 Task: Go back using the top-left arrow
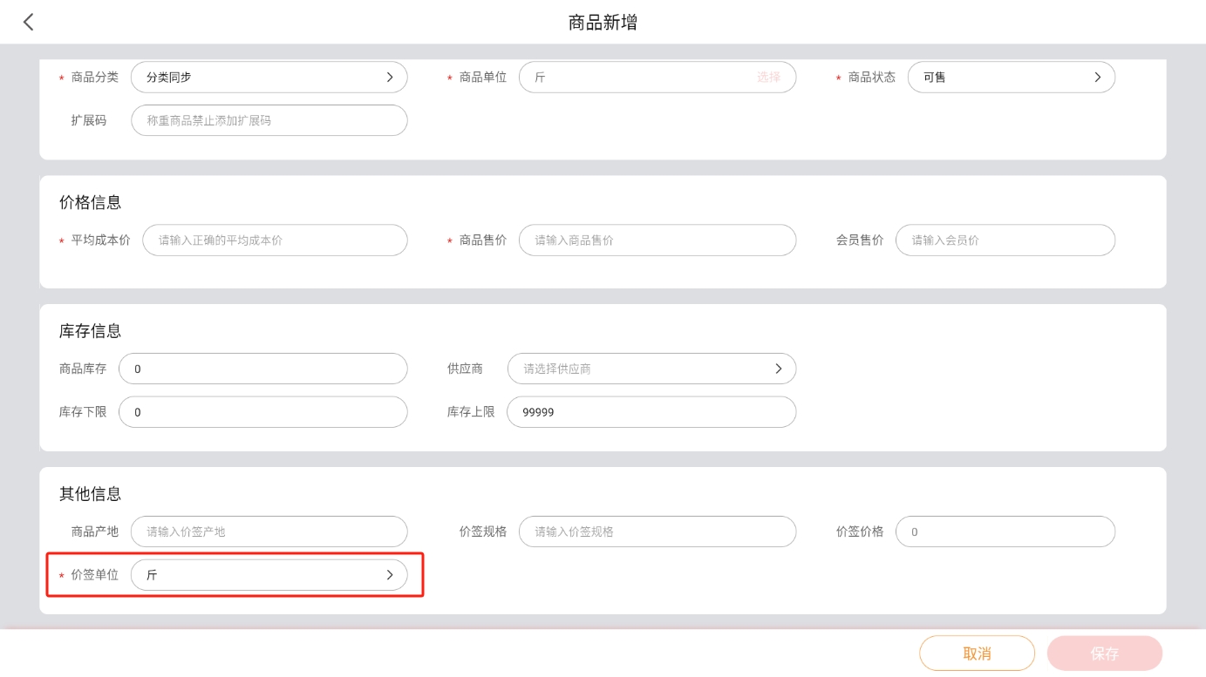pos(29,23)
